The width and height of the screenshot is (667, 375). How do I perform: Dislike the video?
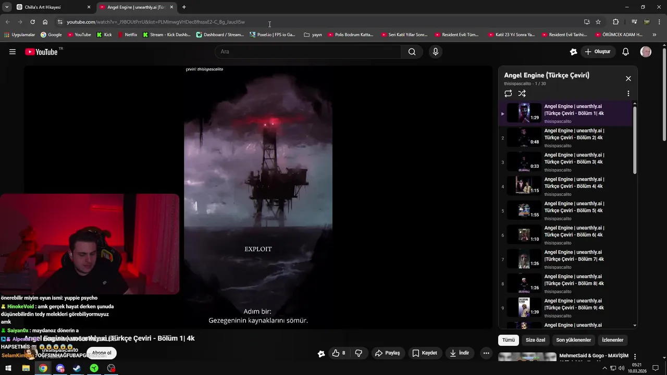(x=359, y=353)
